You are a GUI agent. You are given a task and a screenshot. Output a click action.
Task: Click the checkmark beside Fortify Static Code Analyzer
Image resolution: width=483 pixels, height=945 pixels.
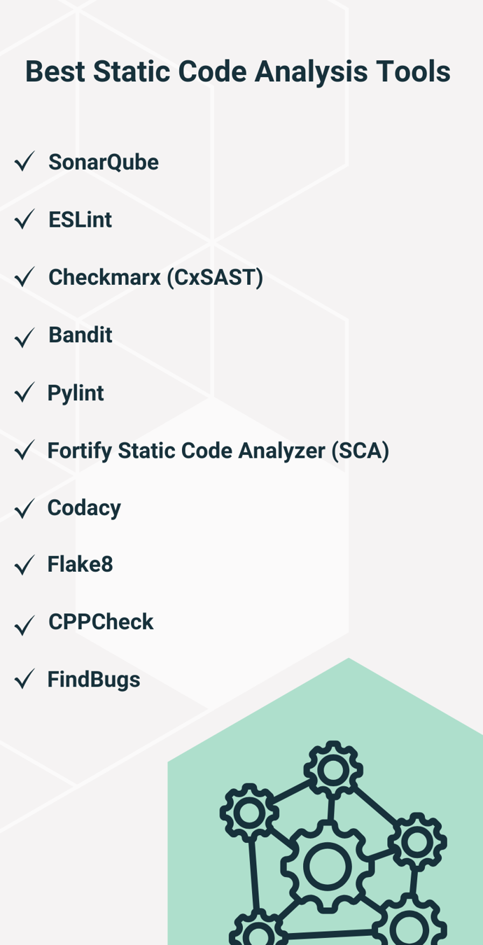pyautogui.click(x=24, y=451)
